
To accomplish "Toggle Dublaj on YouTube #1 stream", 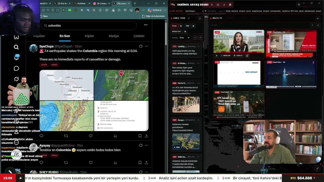I will click(238, 56).
